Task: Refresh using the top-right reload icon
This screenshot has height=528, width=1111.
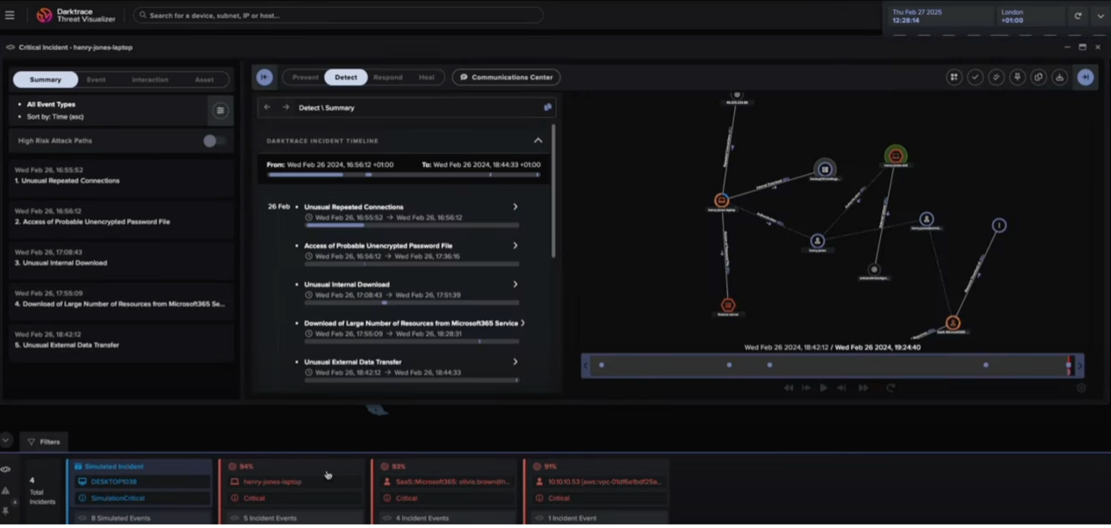Action: 1078,16
